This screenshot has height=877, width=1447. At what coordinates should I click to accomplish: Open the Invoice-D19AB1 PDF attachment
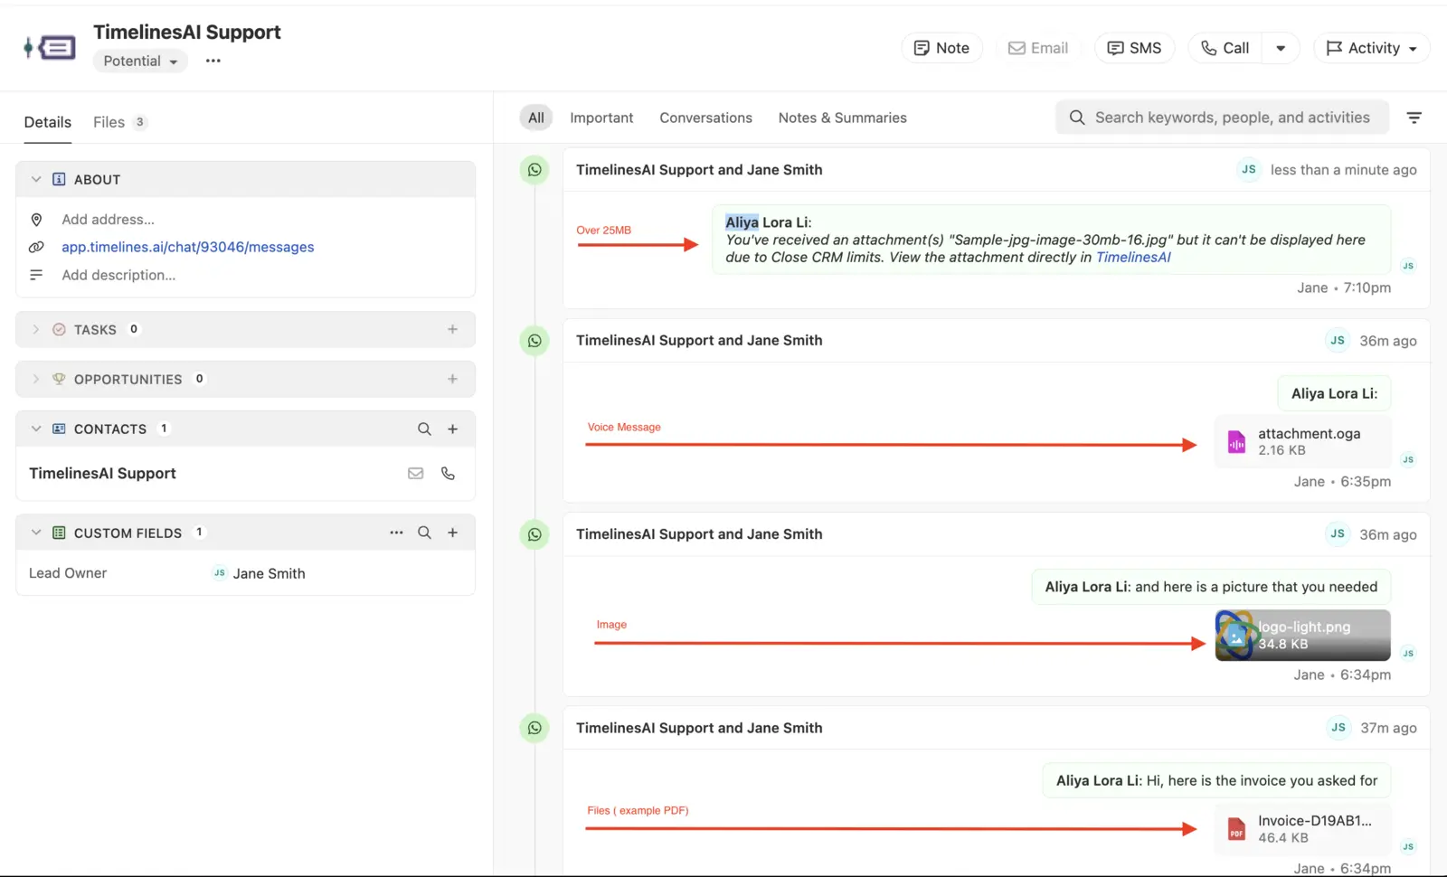[1302, 828]
